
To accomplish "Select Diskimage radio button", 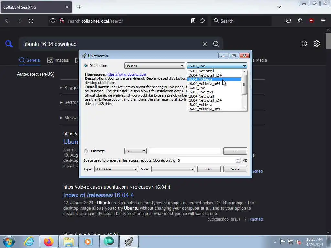I will tap(86, 151).
